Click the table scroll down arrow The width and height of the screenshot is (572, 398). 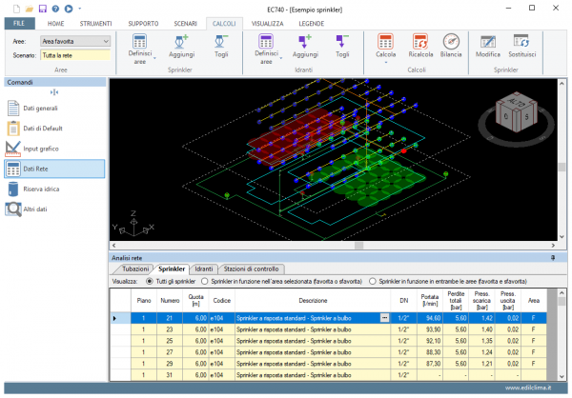tap(562, 377)
